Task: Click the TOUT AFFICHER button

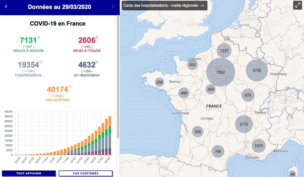Action: (x=29, y=173)
